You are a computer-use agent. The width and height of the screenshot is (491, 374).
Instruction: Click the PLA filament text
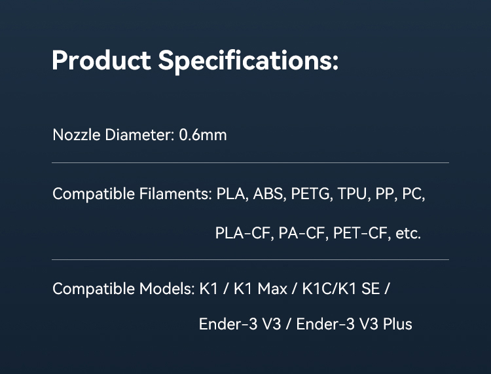click(x=230, y=194)
